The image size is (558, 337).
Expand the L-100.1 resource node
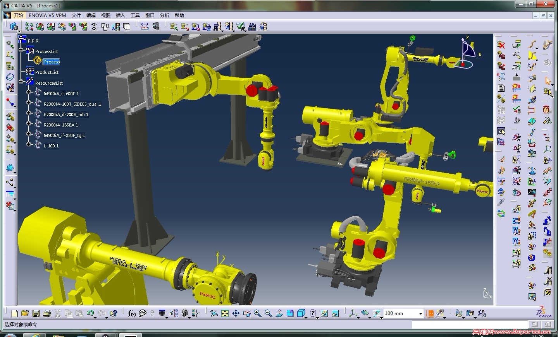point(29,144)
